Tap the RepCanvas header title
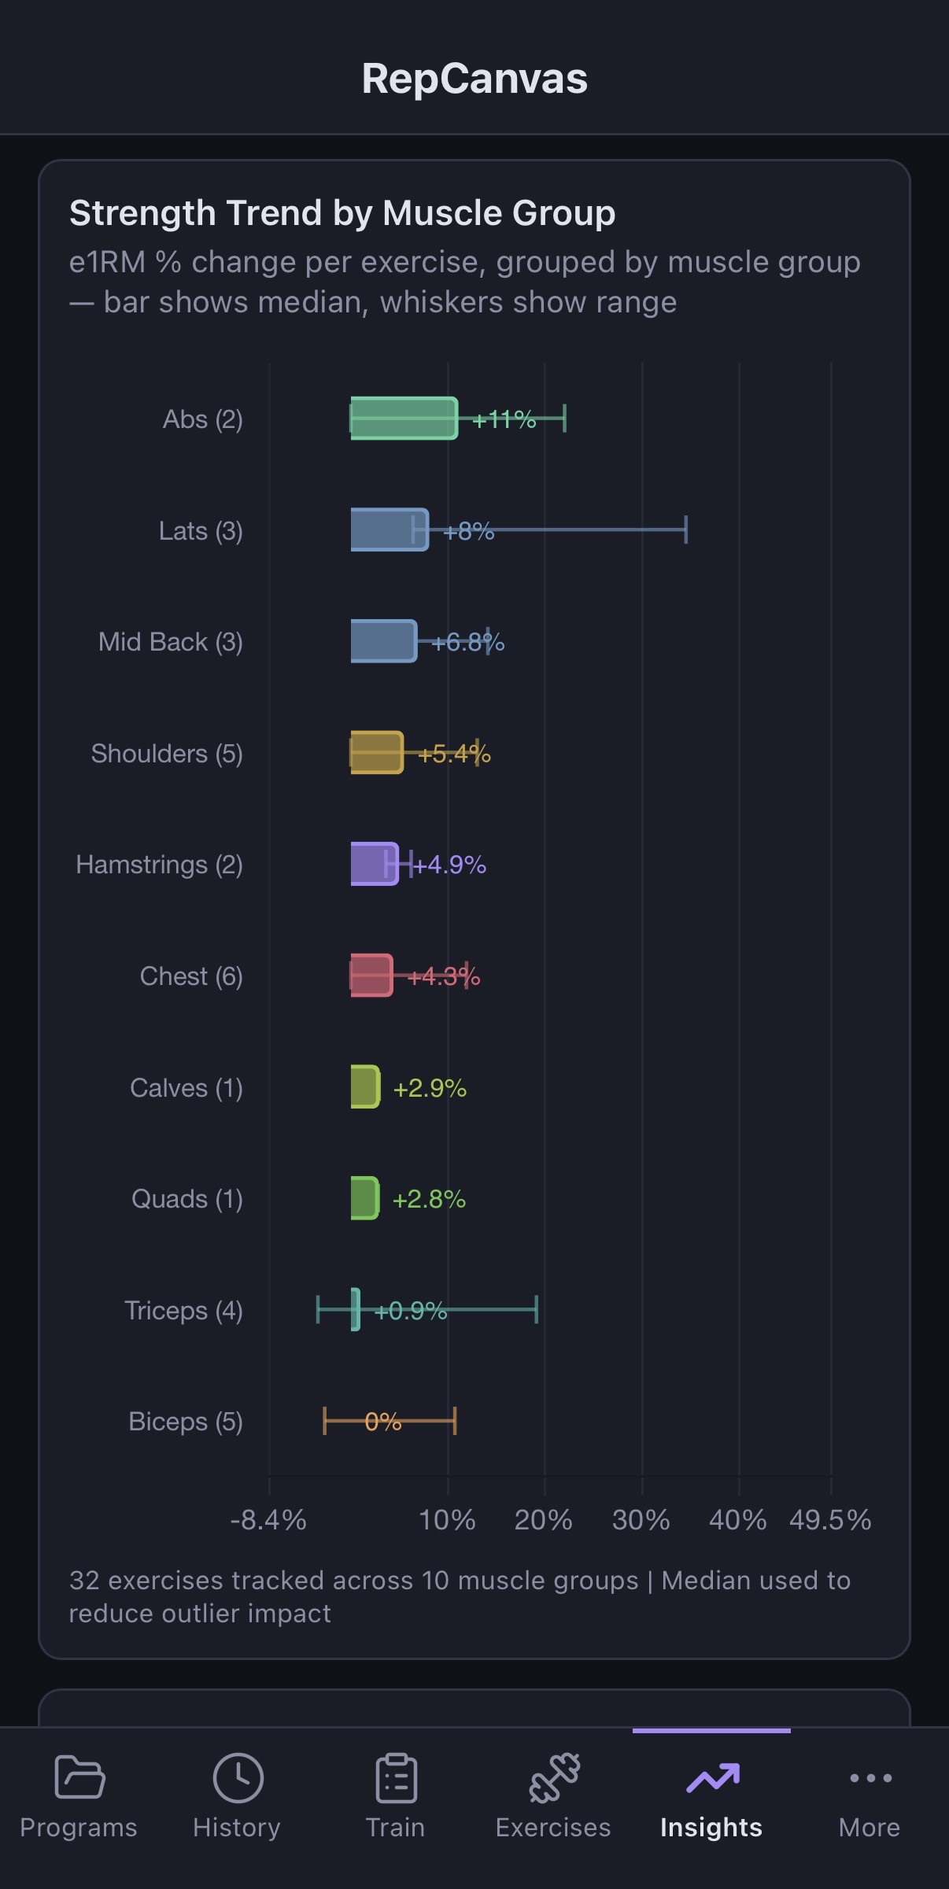Image resolution: width=949 pixels, height=1889 pixels. 474,79
